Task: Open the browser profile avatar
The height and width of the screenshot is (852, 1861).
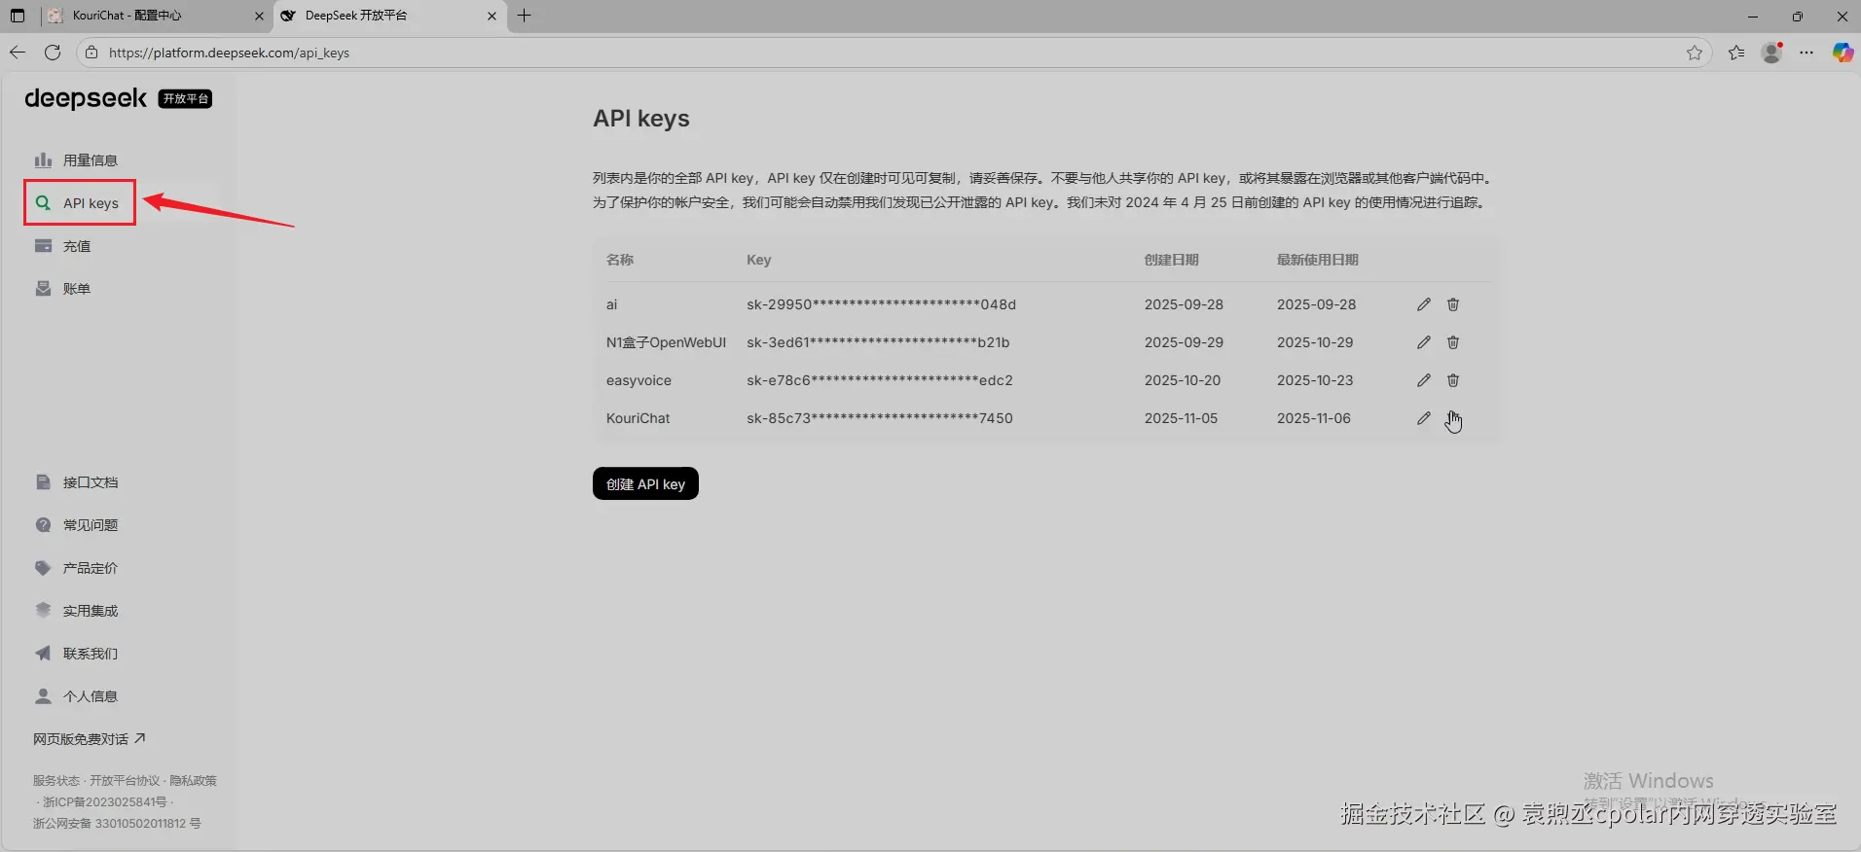Action: [x=1771, y=53]
